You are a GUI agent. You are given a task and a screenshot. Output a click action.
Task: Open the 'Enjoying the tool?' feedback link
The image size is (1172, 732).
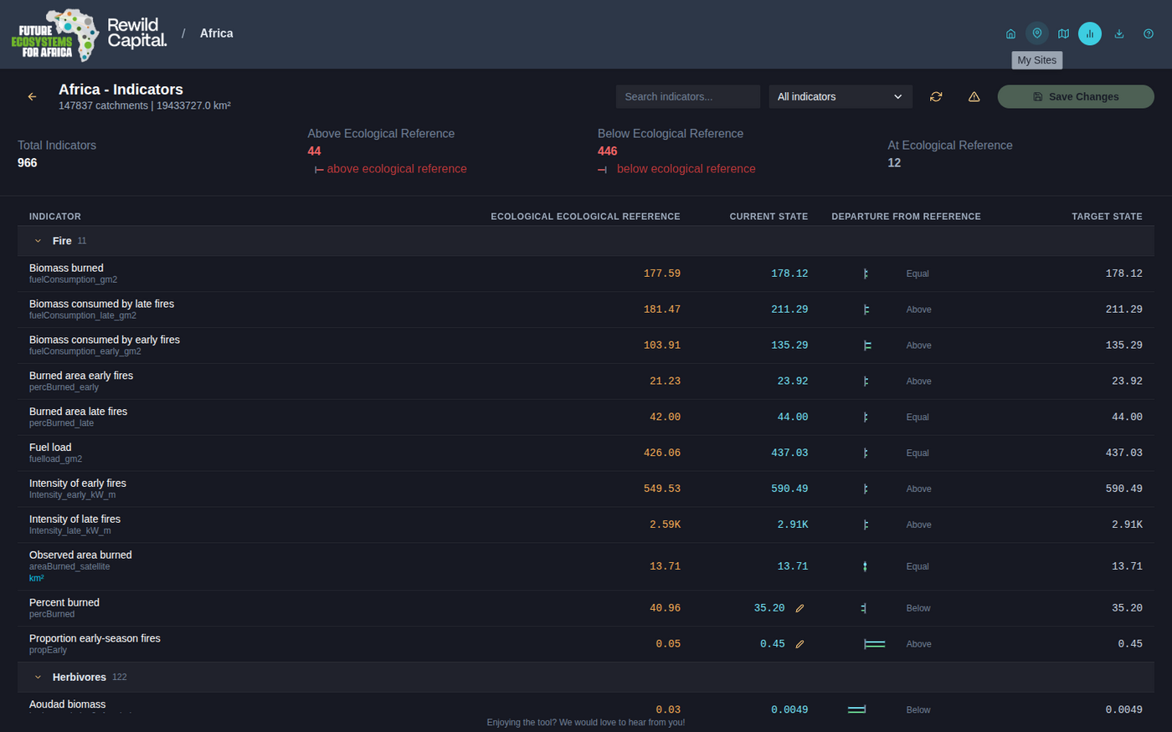tap(586, 723)
